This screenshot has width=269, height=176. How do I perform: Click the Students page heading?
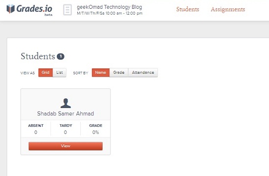38,56
